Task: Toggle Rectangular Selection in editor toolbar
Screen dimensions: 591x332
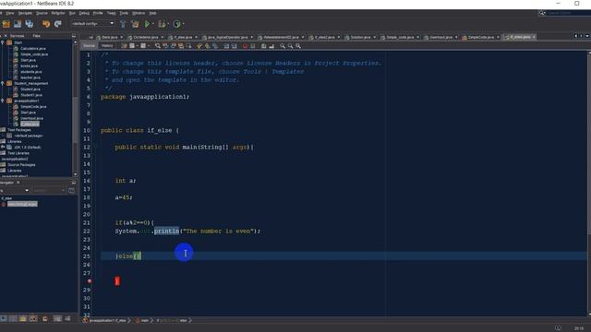Action: click(188, 46)
